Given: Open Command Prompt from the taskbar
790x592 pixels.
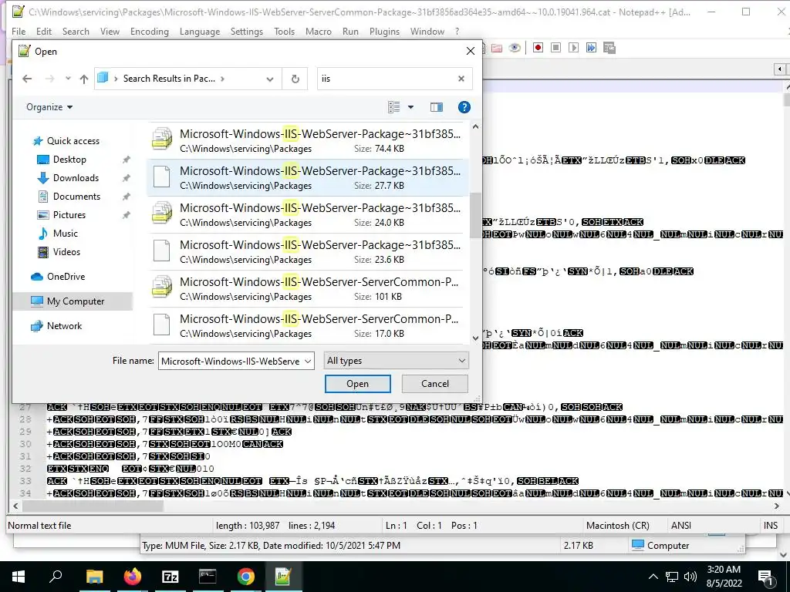Looking at the screenshot, I should click(208, 577).
